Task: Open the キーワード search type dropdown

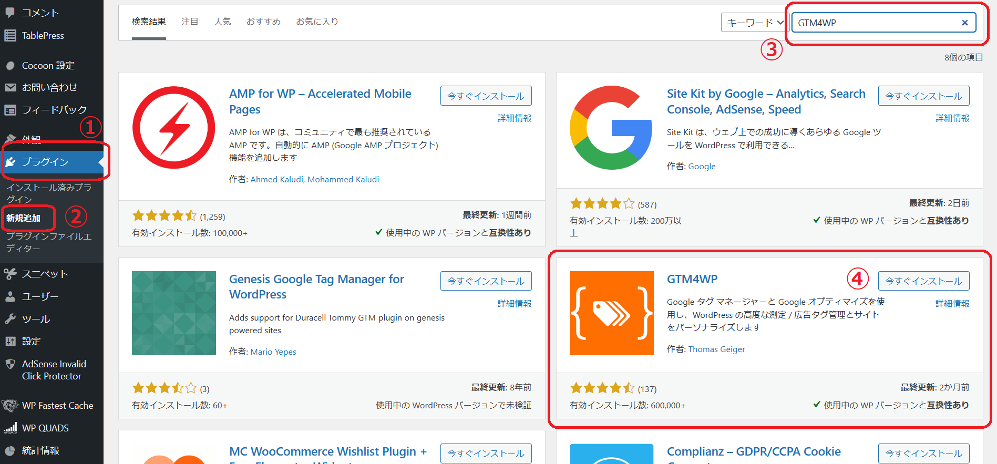Action: pos(755,23)
